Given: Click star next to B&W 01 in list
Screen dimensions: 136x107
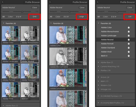Looking at the screenshot, I should coord(129,56).
